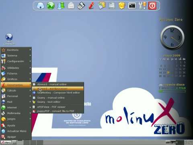Launch Abiword word processor entry
The width and height of the screenshot is (193, 145).
coord(58,89)
